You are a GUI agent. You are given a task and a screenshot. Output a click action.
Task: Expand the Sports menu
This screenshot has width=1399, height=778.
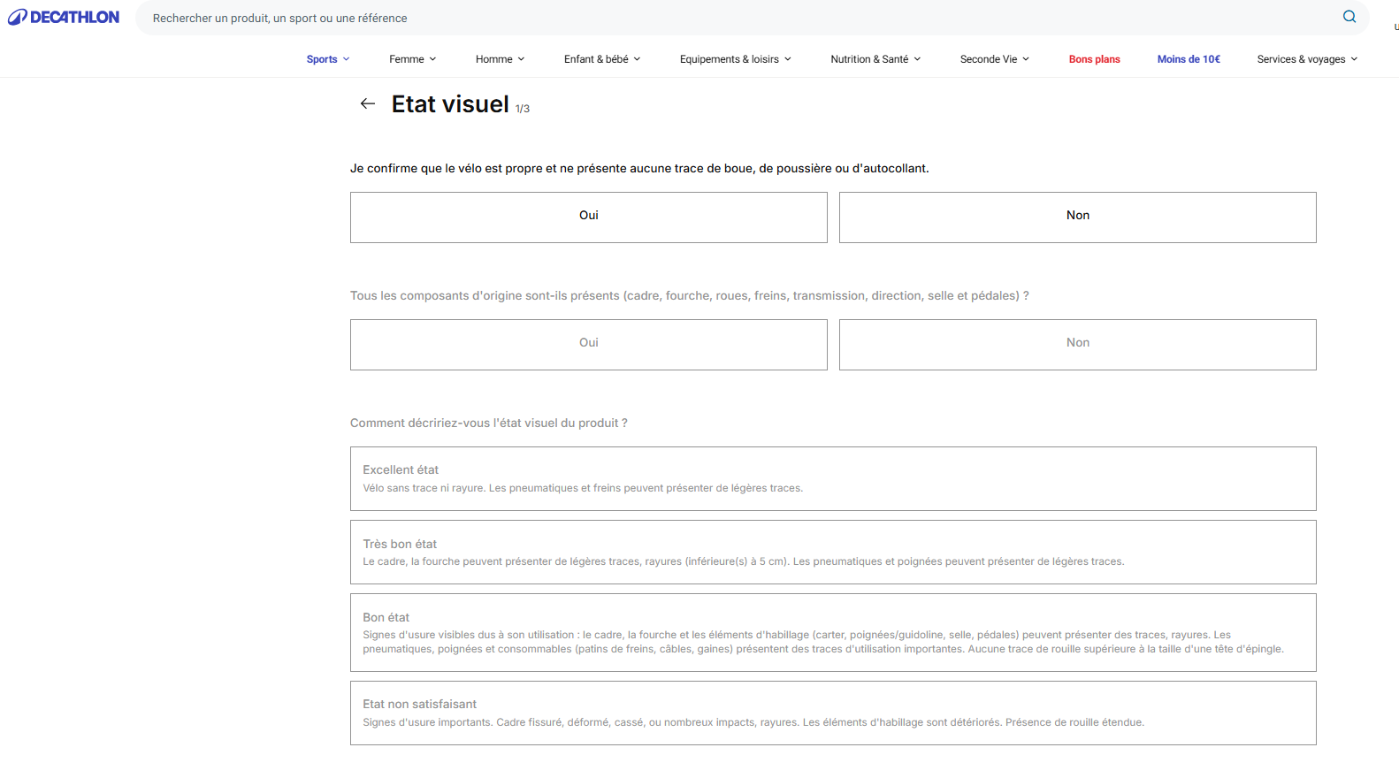(x=328, y=59)
